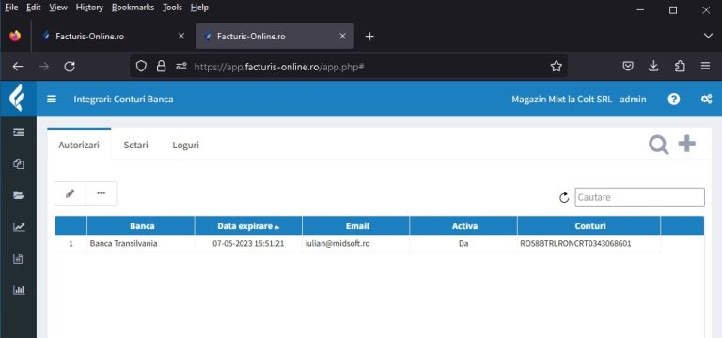Switch to the Autorizari tab
Image resolution: width=722 pixels, height=338 pixels.
tap(79, 145)
